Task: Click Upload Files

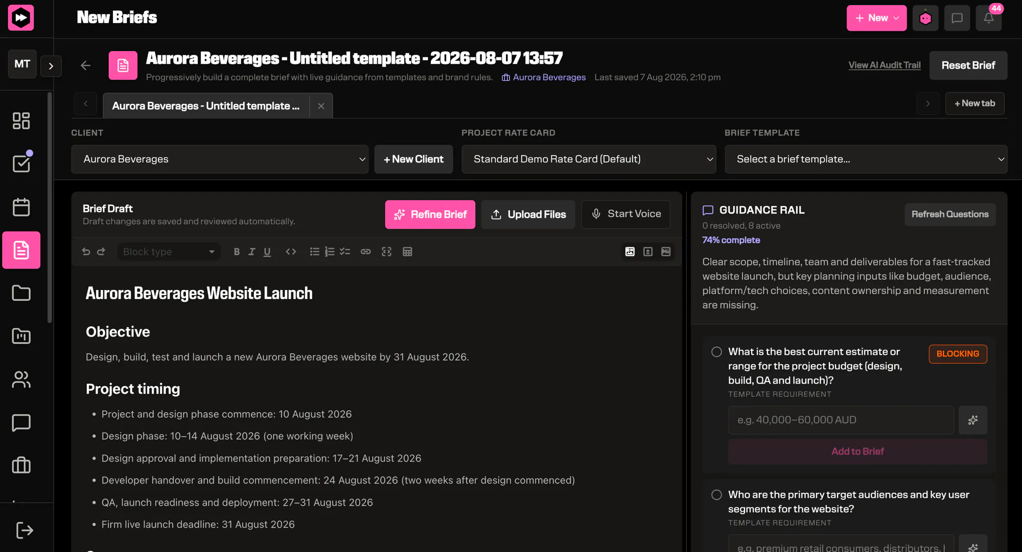Action: coord(528,214)
